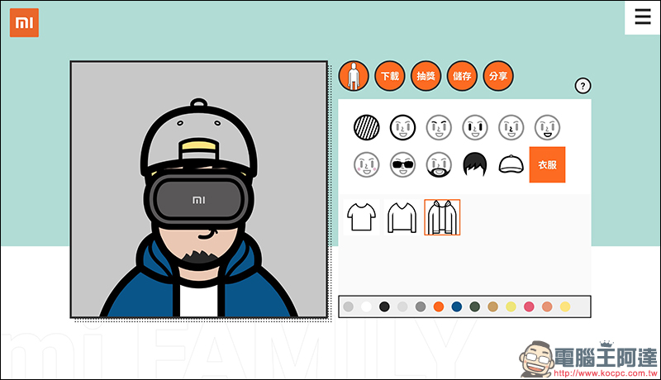Choose the hooded jacket option

(x=442, y=217)
